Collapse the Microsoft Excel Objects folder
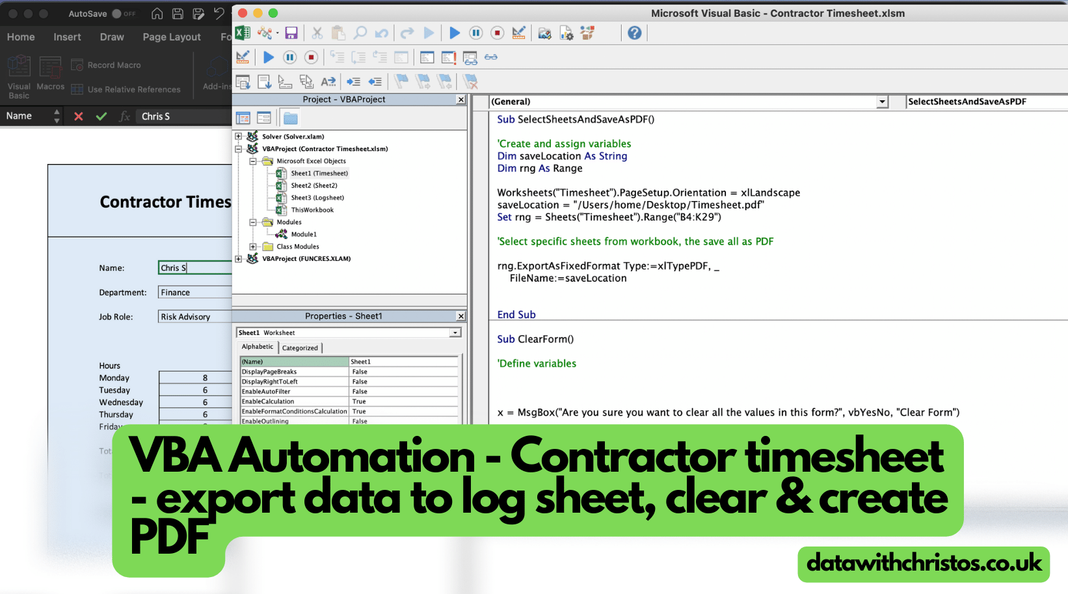 (x=254, y=161)
